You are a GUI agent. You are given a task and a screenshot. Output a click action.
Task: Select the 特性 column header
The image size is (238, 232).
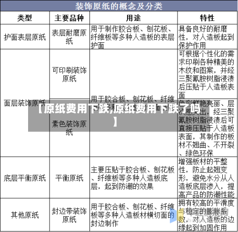pos(207,18)
